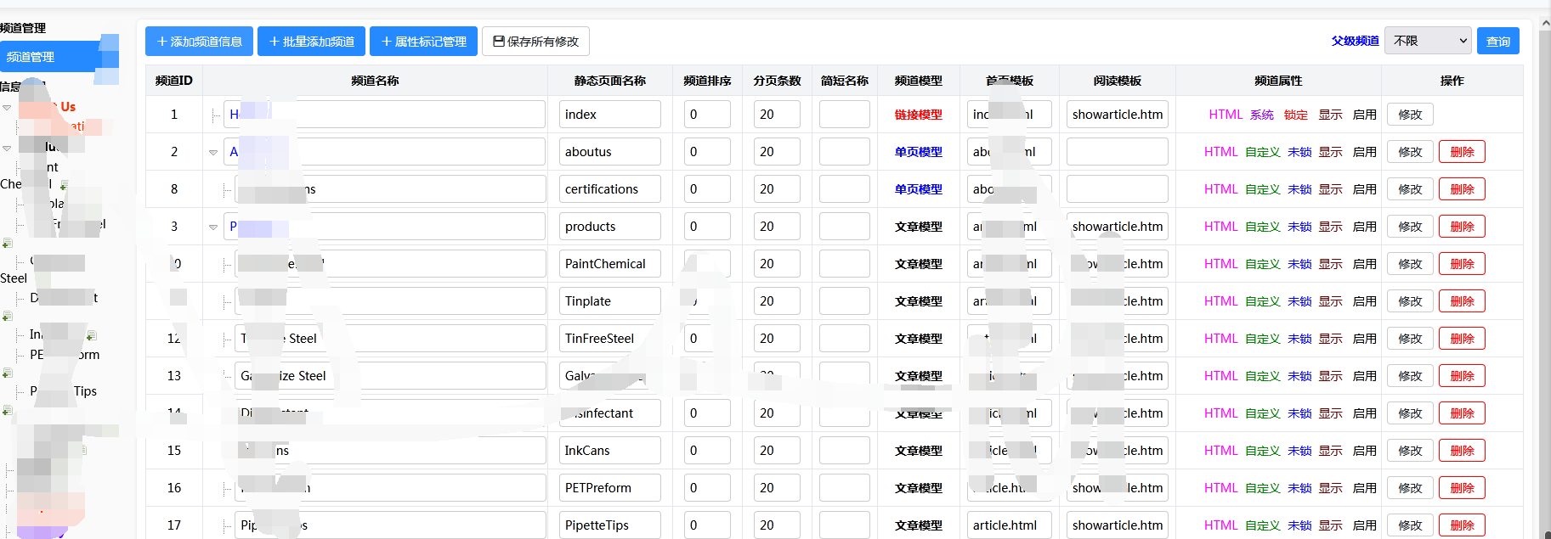Toggle 未锁 in the PipetteTips row

(x=1299, y=525)
